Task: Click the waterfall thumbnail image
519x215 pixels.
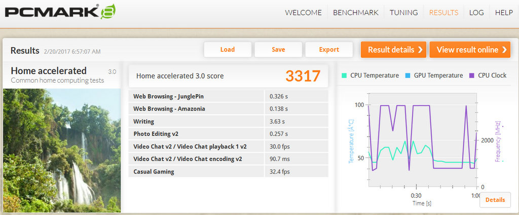Action: (x=62, y=151)
